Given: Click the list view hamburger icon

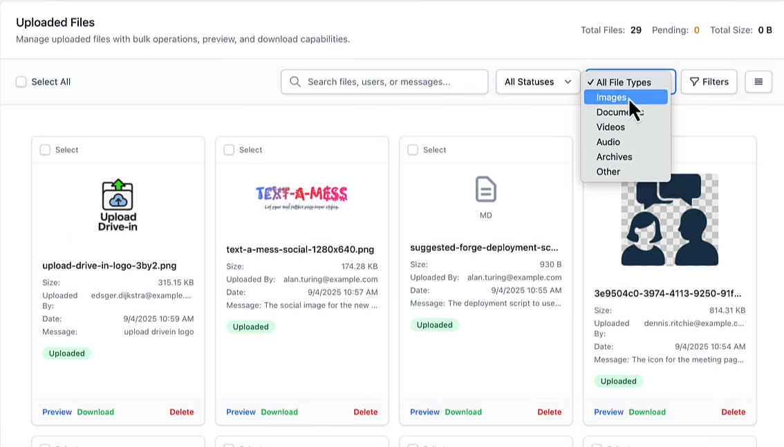Looking at the screenshot, I should pyautogui.click(x=758, y=82).
